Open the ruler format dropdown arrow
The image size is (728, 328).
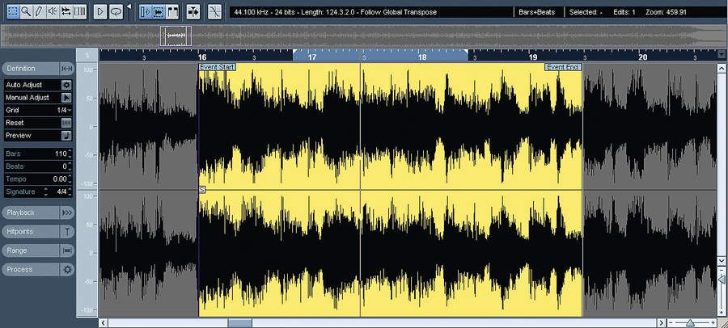721,55
